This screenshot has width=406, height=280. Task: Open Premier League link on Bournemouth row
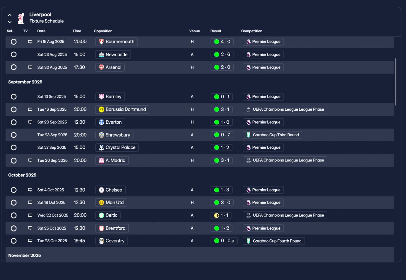[x=263, y=42]
